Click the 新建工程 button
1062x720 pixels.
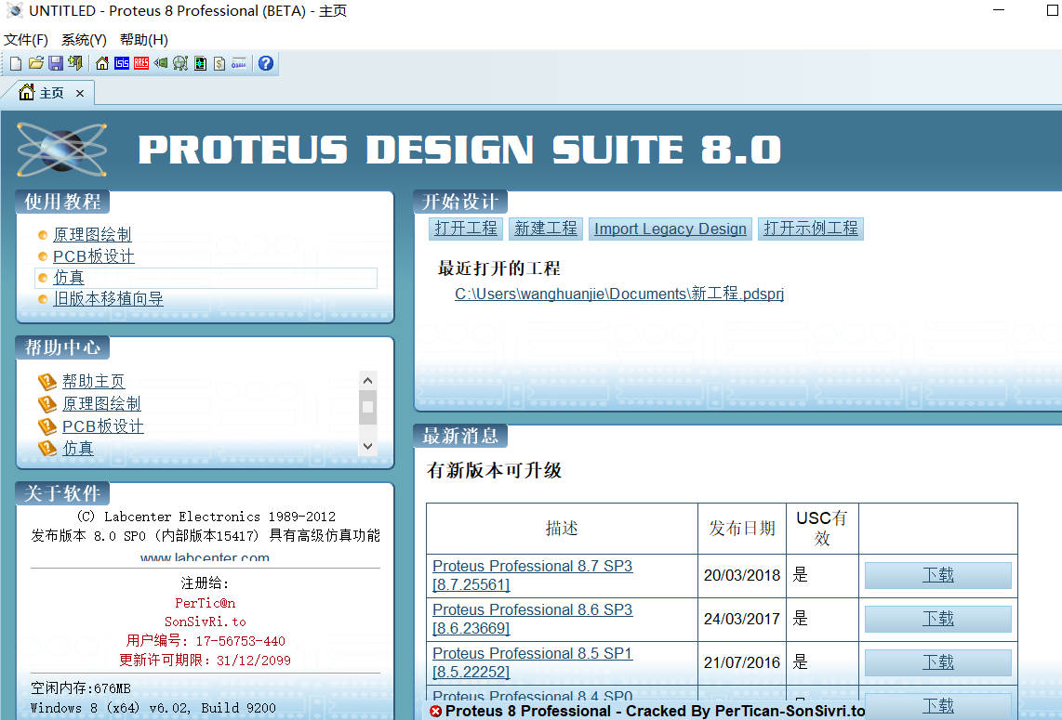click(546, 229)
